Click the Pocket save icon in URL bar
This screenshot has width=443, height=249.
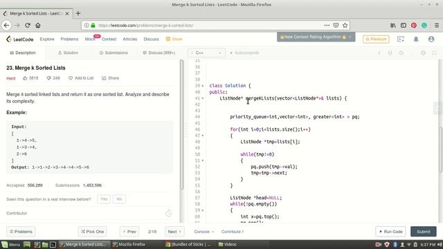(336, 26)
